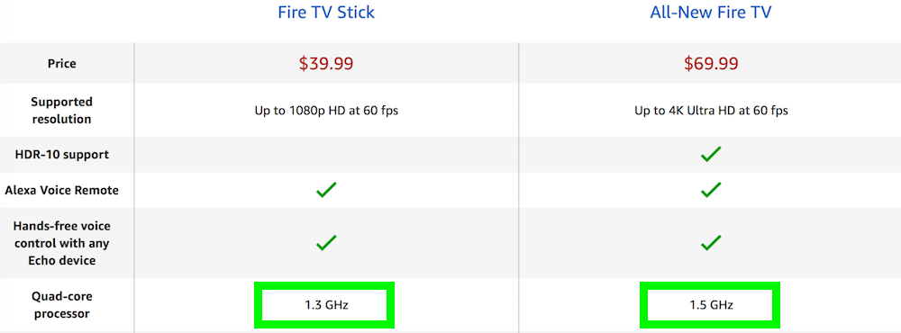Click the highlighted 1.3 GHz processor value
This screenshot has height=333, width=901.
click(x=324, y=305)
